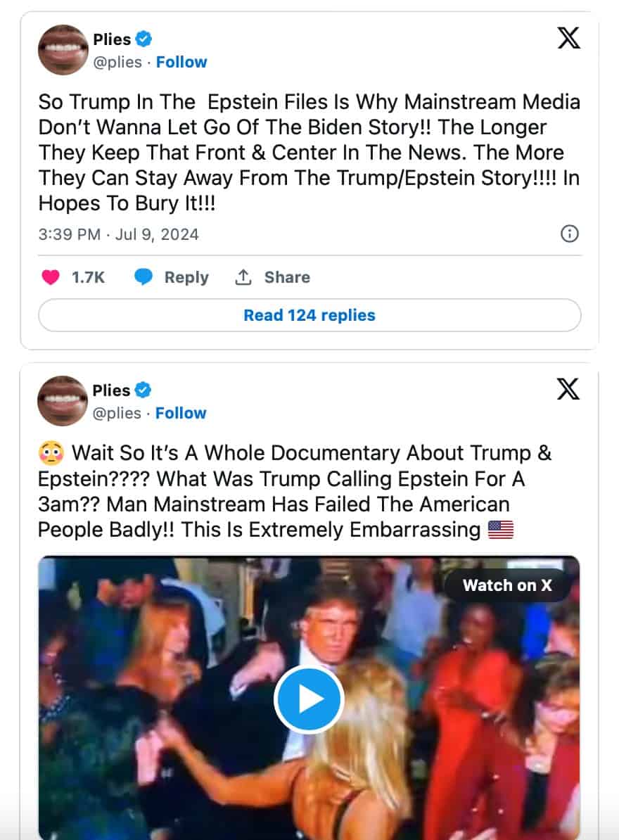This screenshot has height=840, width=619.
Task: Follow @plies from the first tweet
Action: (x=181, y=62)
